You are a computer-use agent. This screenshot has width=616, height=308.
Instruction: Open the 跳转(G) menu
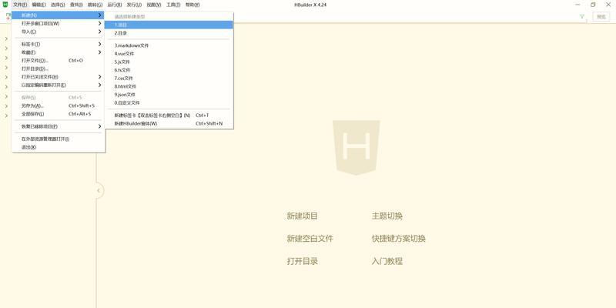(x=95, y=5)
